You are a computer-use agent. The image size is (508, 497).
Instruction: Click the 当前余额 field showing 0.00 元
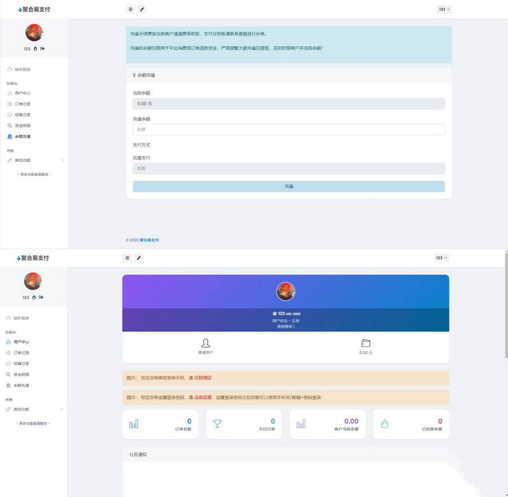tap(288, 104)
